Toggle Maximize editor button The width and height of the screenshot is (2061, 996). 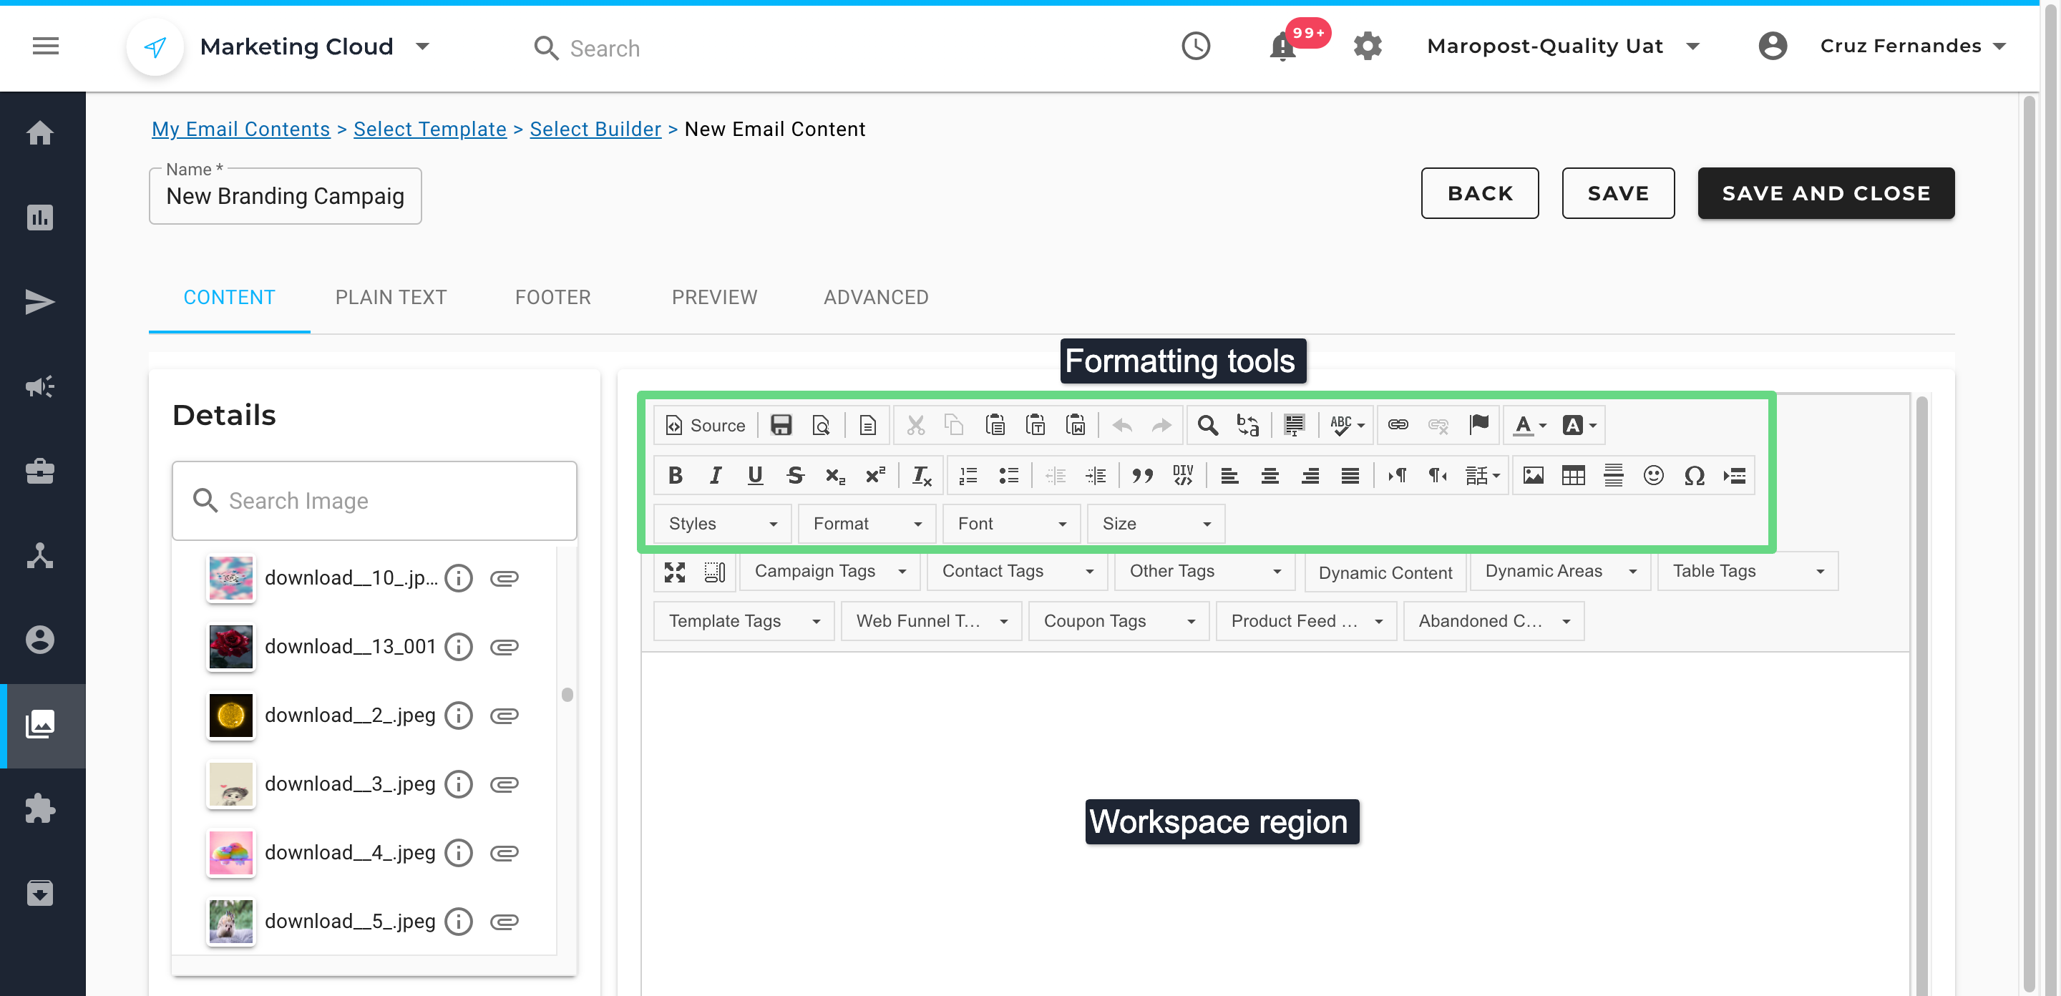pos(674,571)
